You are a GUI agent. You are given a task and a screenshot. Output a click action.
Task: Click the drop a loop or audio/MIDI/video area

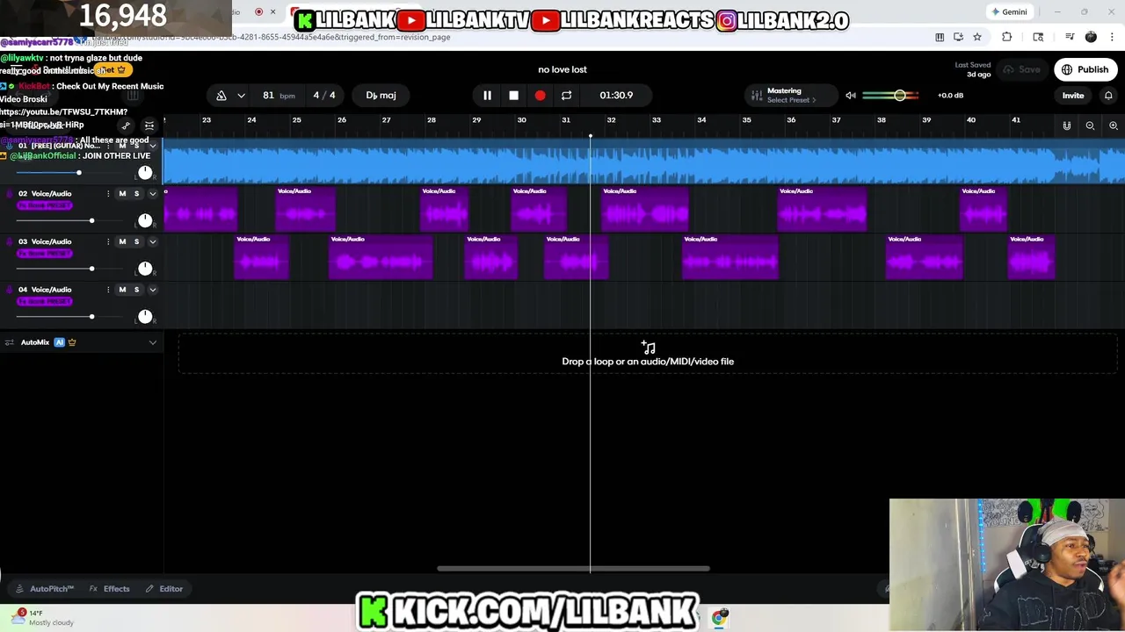tap(648, 353)
